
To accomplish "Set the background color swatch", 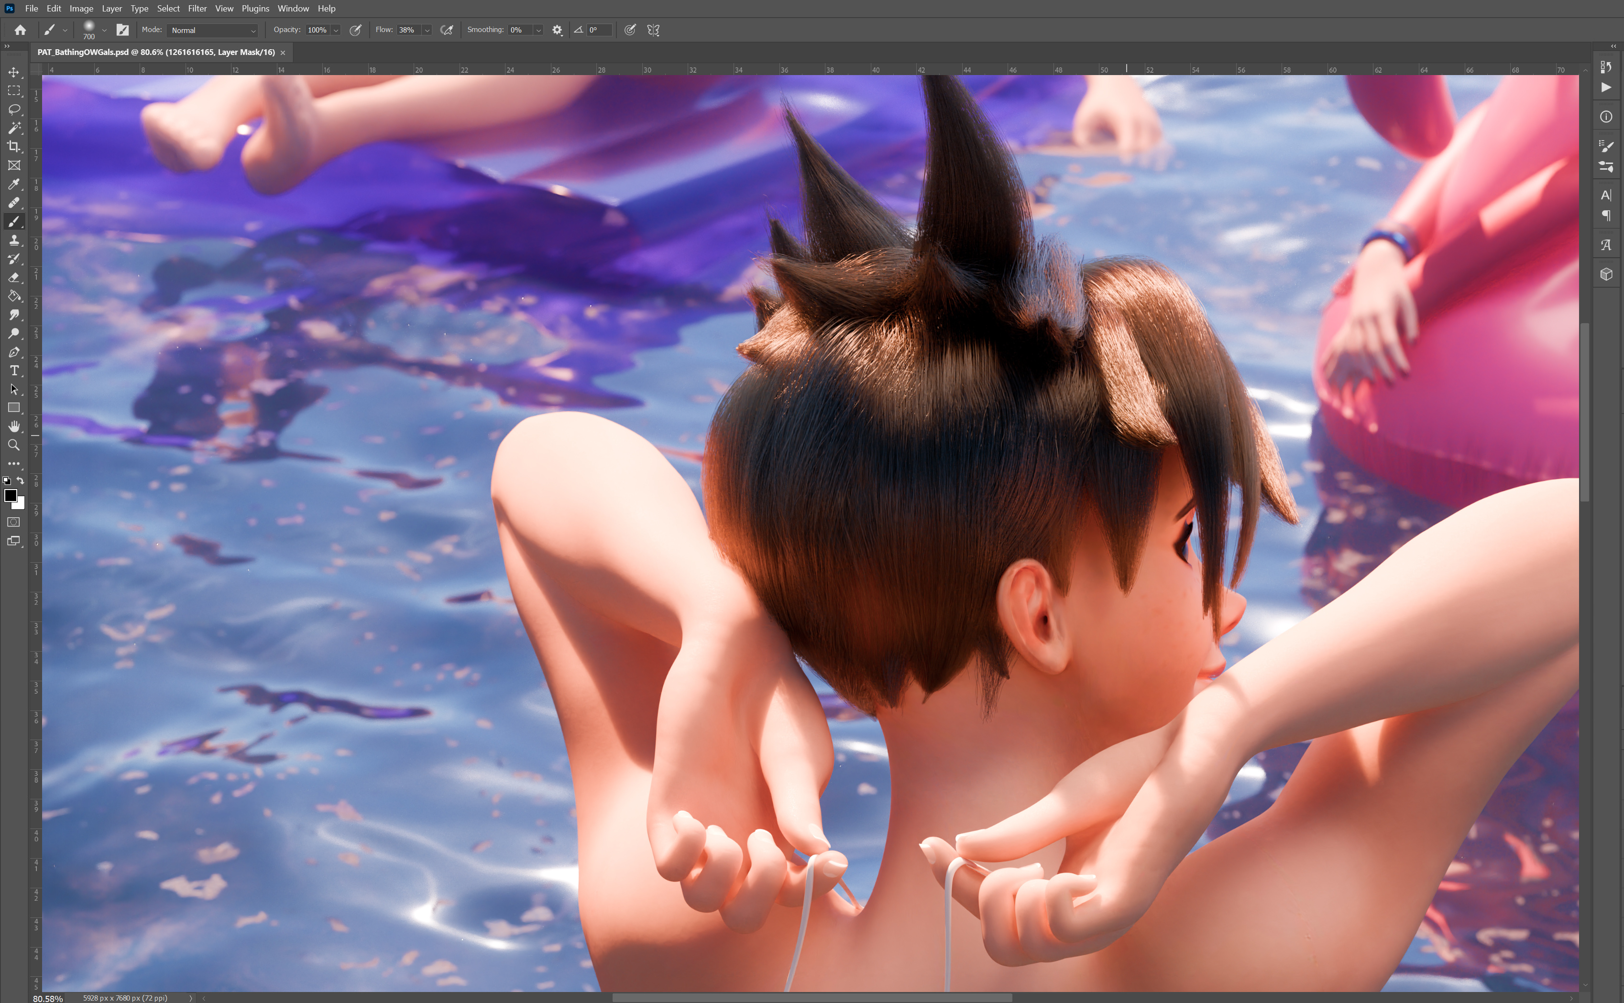I will point(20,504).
